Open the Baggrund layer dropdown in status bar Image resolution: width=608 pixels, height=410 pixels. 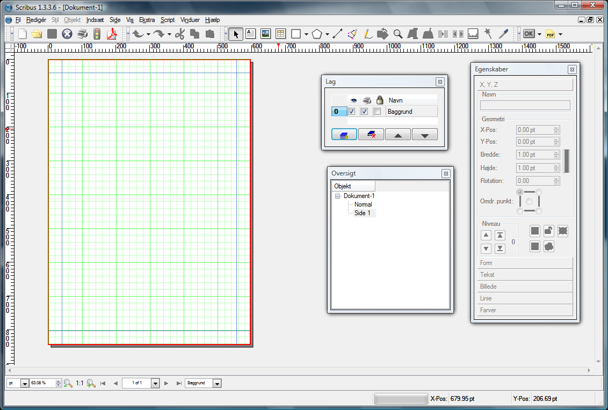tap(217, 383)
